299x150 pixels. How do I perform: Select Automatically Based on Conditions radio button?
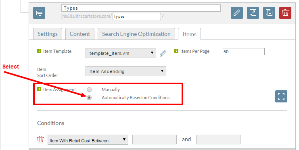[x=89, y=98]
